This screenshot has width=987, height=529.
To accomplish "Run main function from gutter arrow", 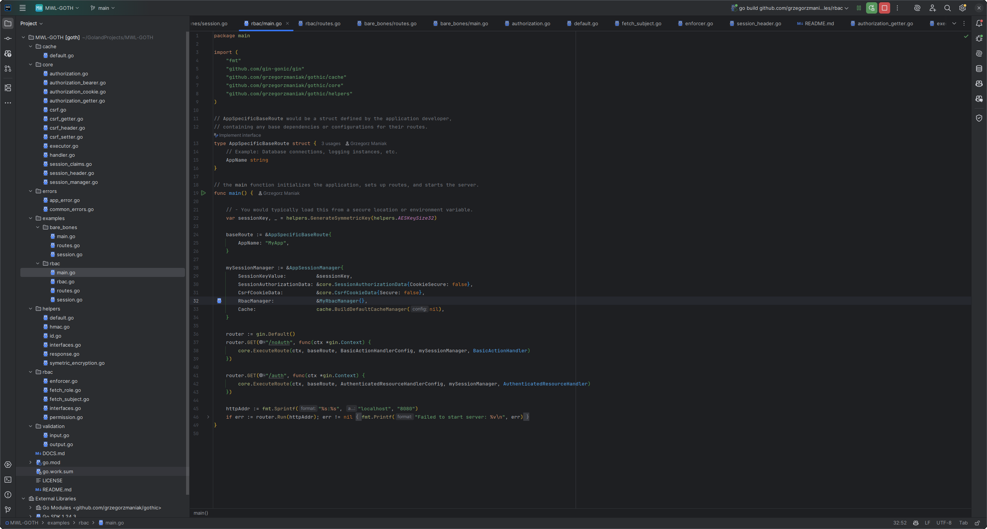I will point(203,193).
